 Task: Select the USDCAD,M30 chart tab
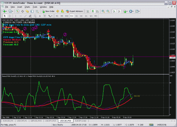65,121
